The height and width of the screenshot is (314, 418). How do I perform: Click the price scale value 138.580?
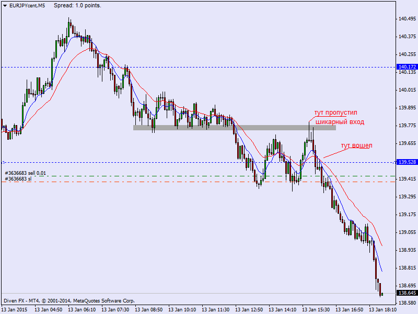(407, 303)
